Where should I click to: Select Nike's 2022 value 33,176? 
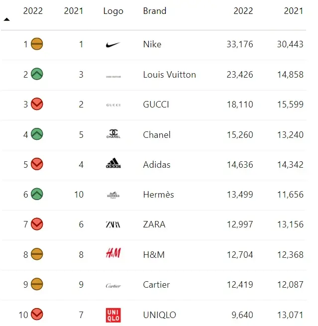240,44
